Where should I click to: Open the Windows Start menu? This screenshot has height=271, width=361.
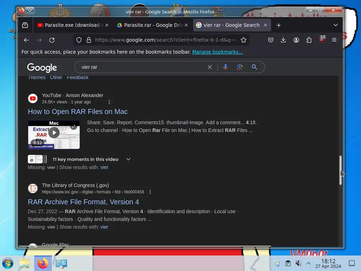[8, 263]
